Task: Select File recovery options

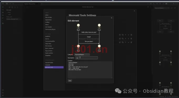Action: pyautogui.click(x=48, y=46)
